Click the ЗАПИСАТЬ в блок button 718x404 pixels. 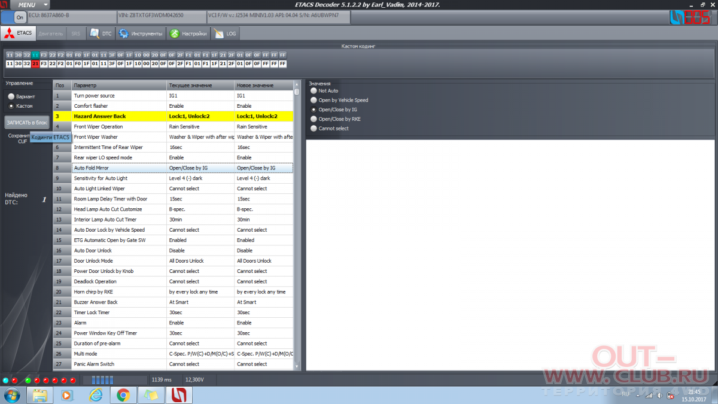[26, 122]
